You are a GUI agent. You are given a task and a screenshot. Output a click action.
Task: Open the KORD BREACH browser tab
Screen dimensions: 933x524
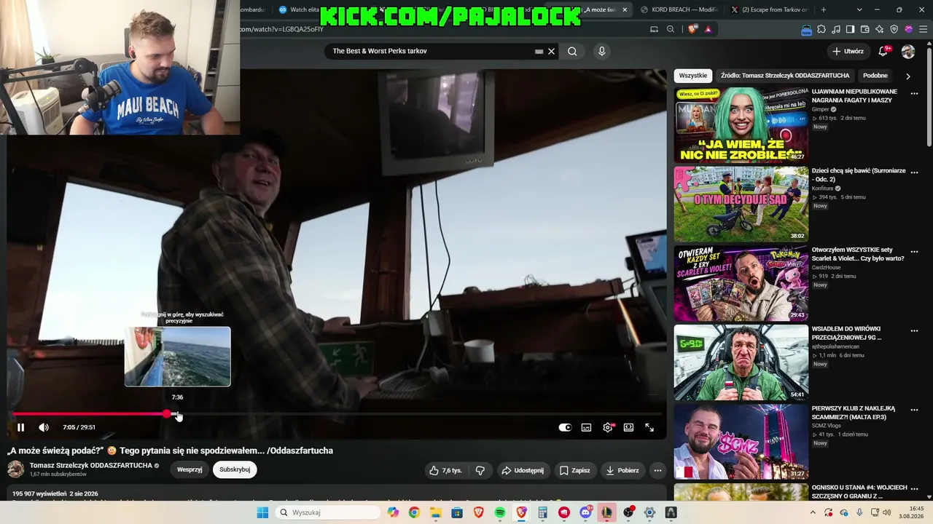(x=680, y=9)
